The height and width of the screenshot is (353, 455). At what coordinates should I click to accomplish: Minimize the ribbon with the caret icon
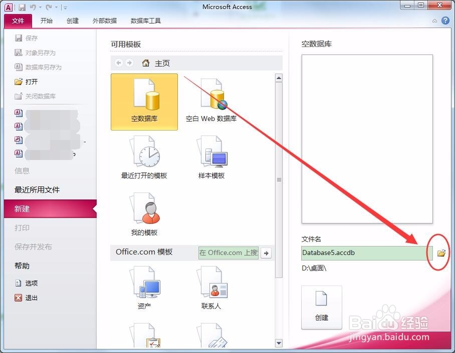point(434,21)
